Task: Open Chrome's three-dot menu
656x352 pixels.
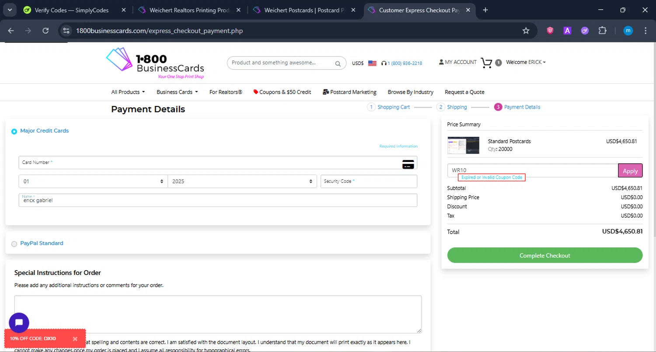Action: pos(646,31)
